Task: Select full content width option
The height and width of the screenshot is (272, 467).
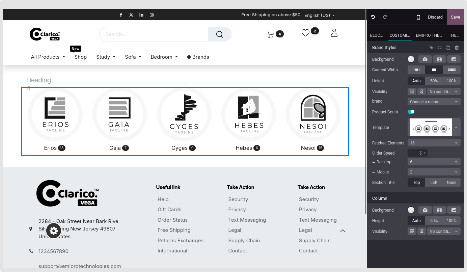Action: pyautogui.click(x=451, y=70)
